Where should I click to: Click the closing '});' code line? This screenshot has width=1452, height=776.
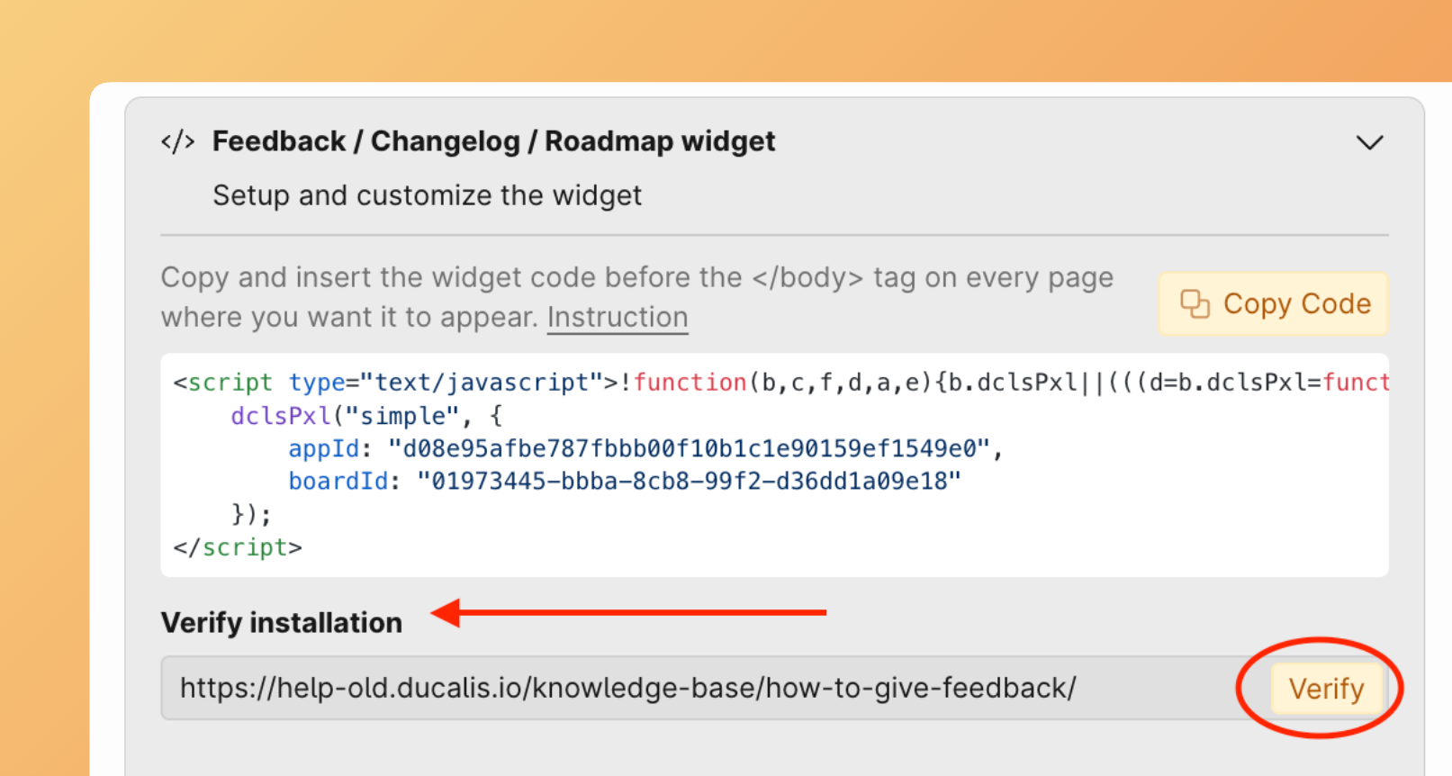pyautogui.click(x=251, y=514)
